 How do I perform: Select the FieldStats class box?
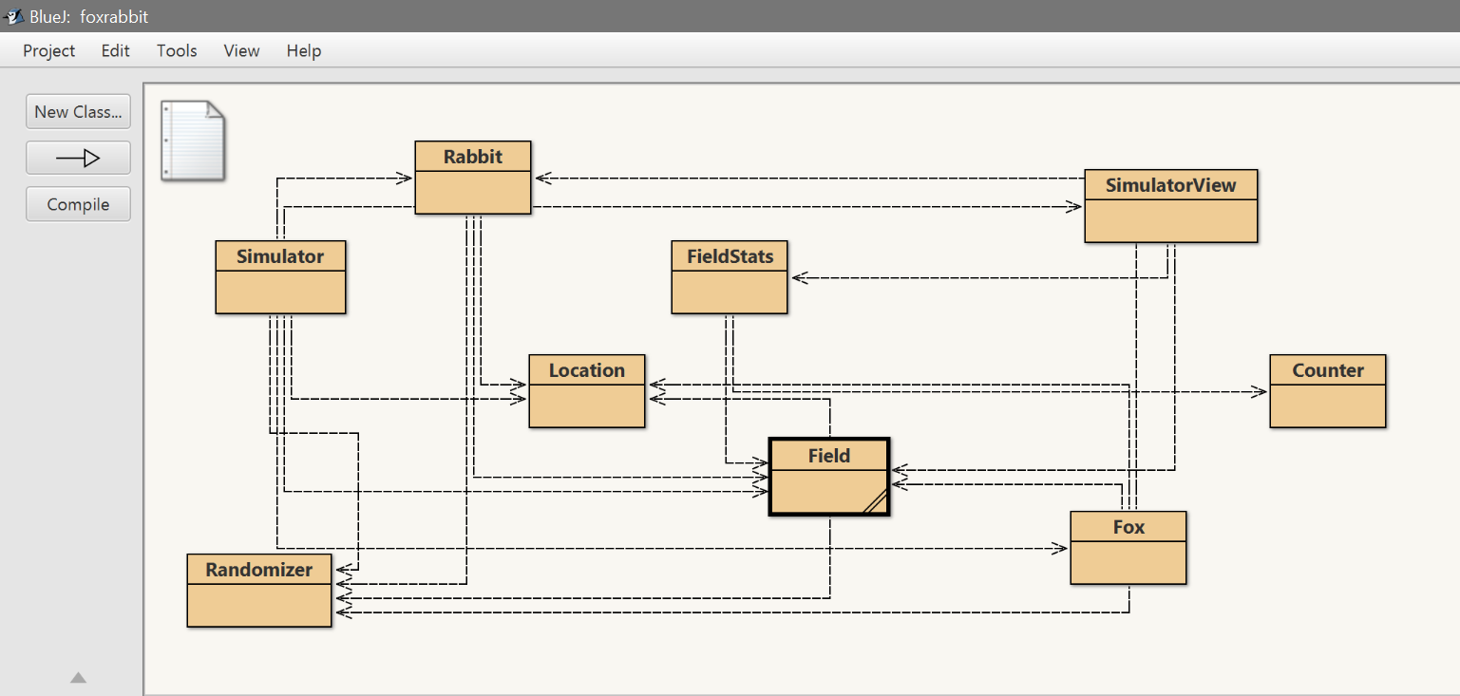tap(730, 277)
